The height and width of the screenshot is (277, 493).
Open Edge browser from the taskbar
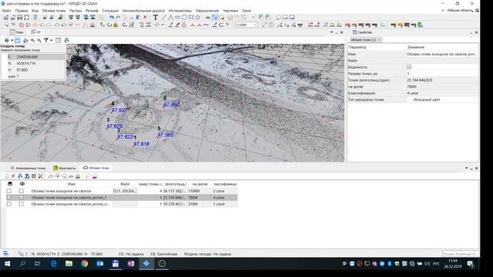[x=53, y=264]
